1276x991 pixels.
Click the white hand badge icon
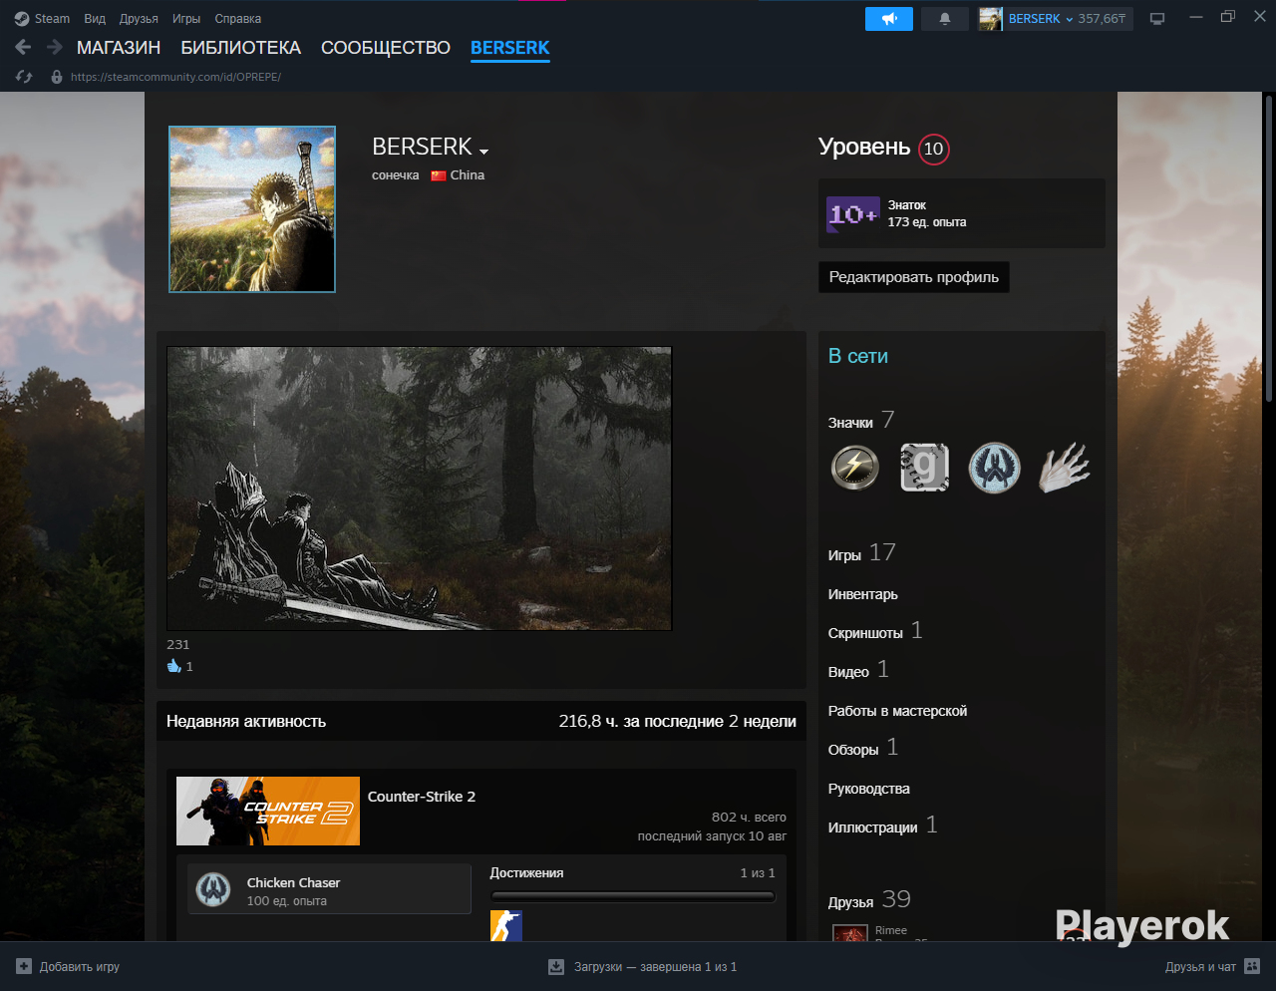1065,468
